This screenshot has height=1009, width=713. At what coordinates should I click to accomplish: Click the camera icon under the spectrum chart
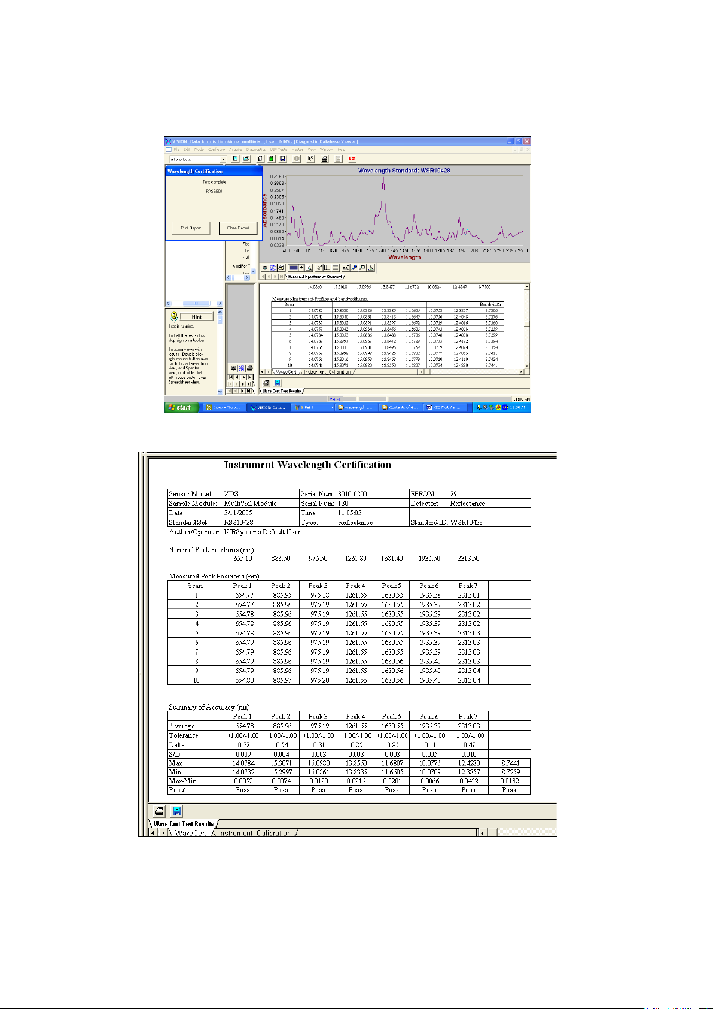[x=265, y=268]
